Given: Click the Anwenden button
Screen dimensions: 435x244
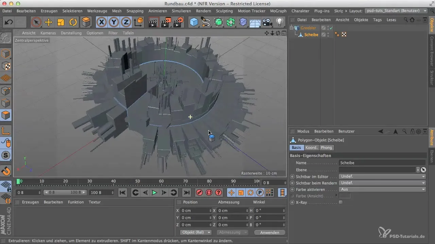Looking at the screenshot, I should [269, 232].
